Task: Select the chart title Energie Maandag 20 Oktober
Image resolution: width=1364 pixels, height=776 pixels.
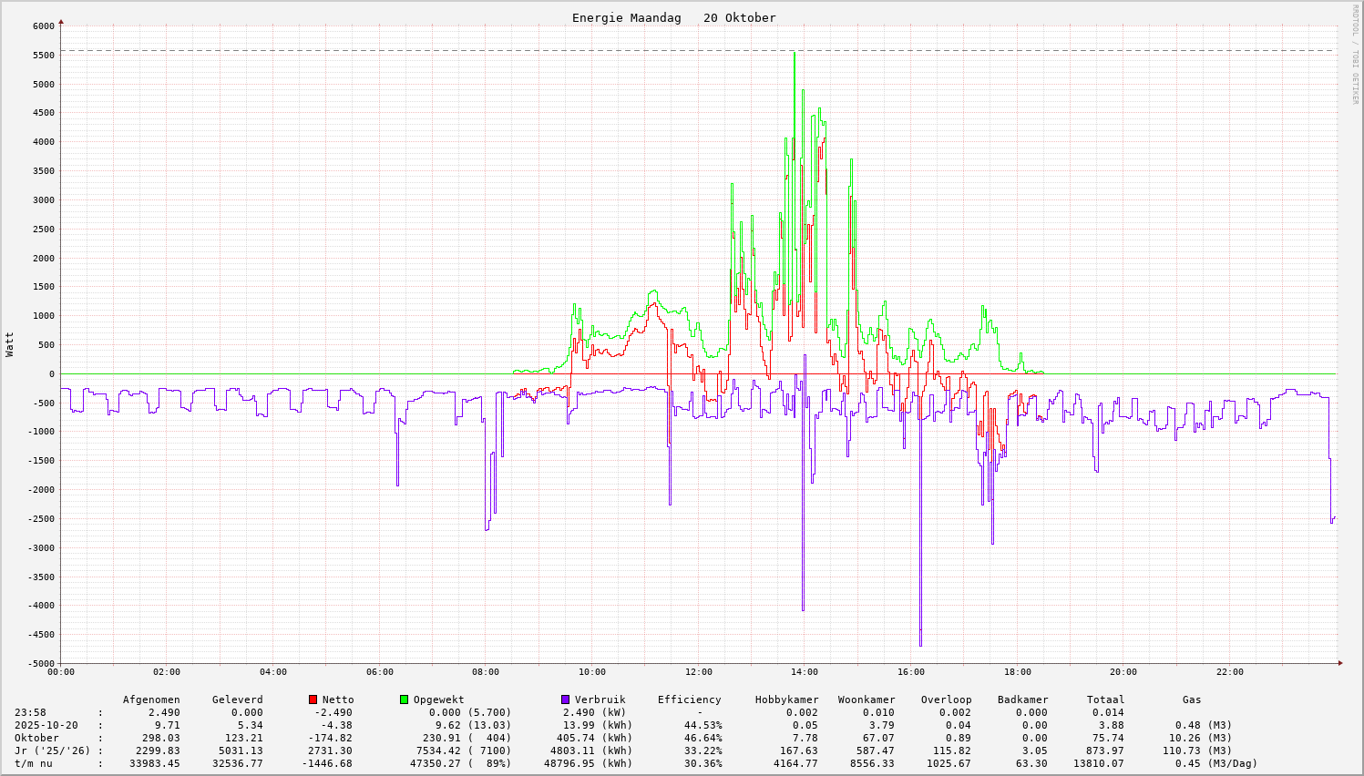Action: pyautogui.click(x=673, y=18)
